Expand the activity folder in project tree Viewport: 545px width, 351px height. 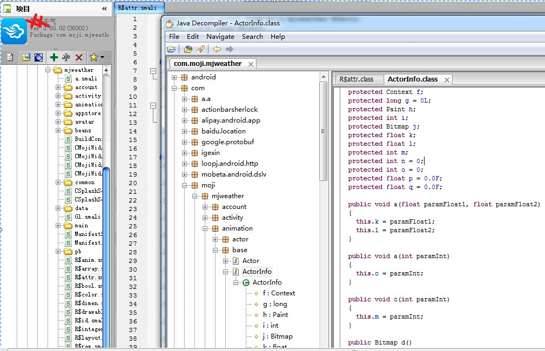[58, 96]
